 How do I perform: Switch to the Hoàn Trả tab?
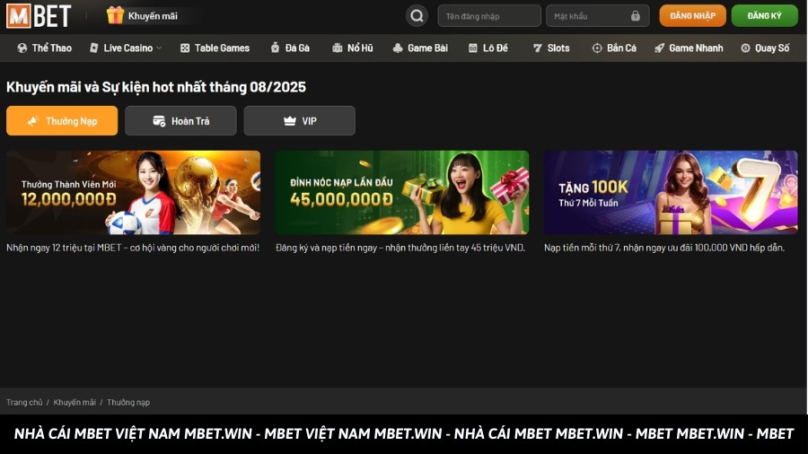point(180,120)
